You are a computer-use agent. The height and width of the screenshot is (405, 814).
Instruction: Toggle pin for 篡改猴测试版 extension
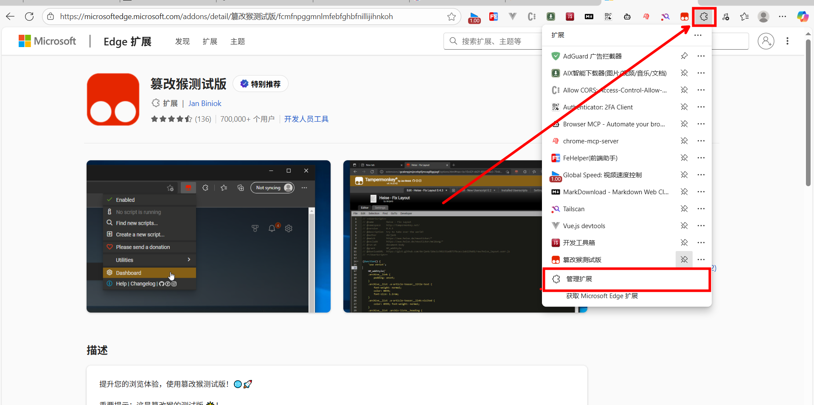coord(684,260)
